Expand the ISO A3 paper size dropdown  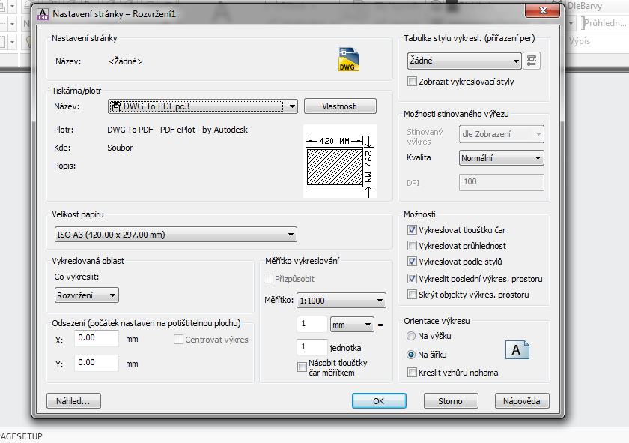175,235
